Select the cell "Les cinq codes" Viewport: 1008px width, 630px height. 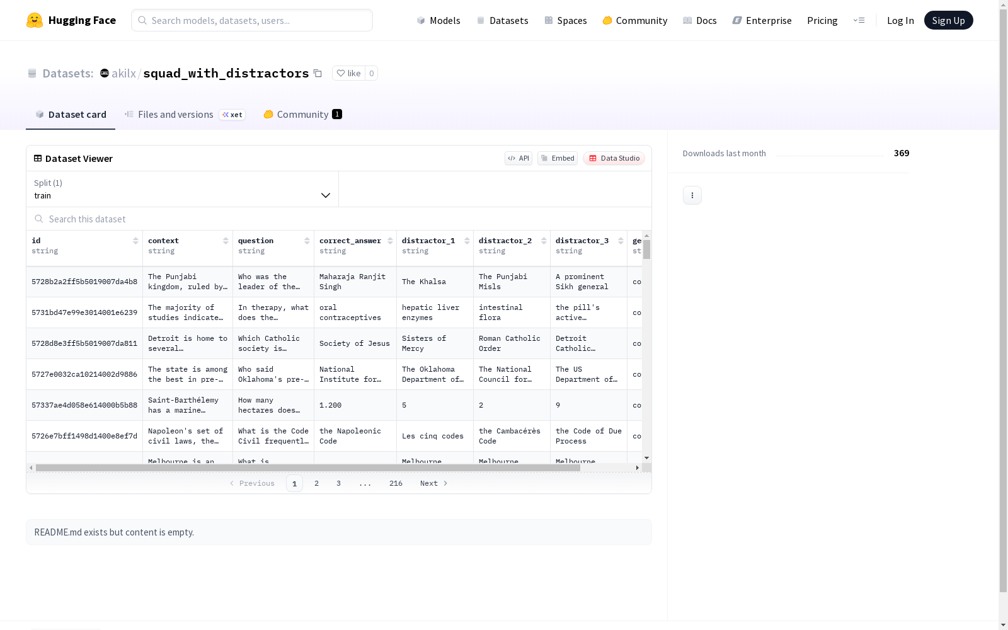coord(435,436)
